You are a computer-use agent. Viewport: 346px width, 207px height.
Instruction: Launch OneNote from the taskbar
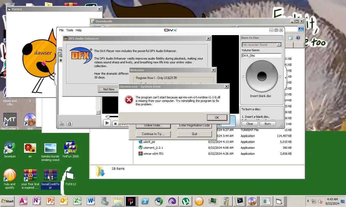pyautogui.click(x=37, y=201)
